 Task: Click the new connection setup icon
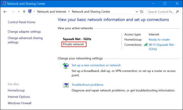tap(66, 66)
